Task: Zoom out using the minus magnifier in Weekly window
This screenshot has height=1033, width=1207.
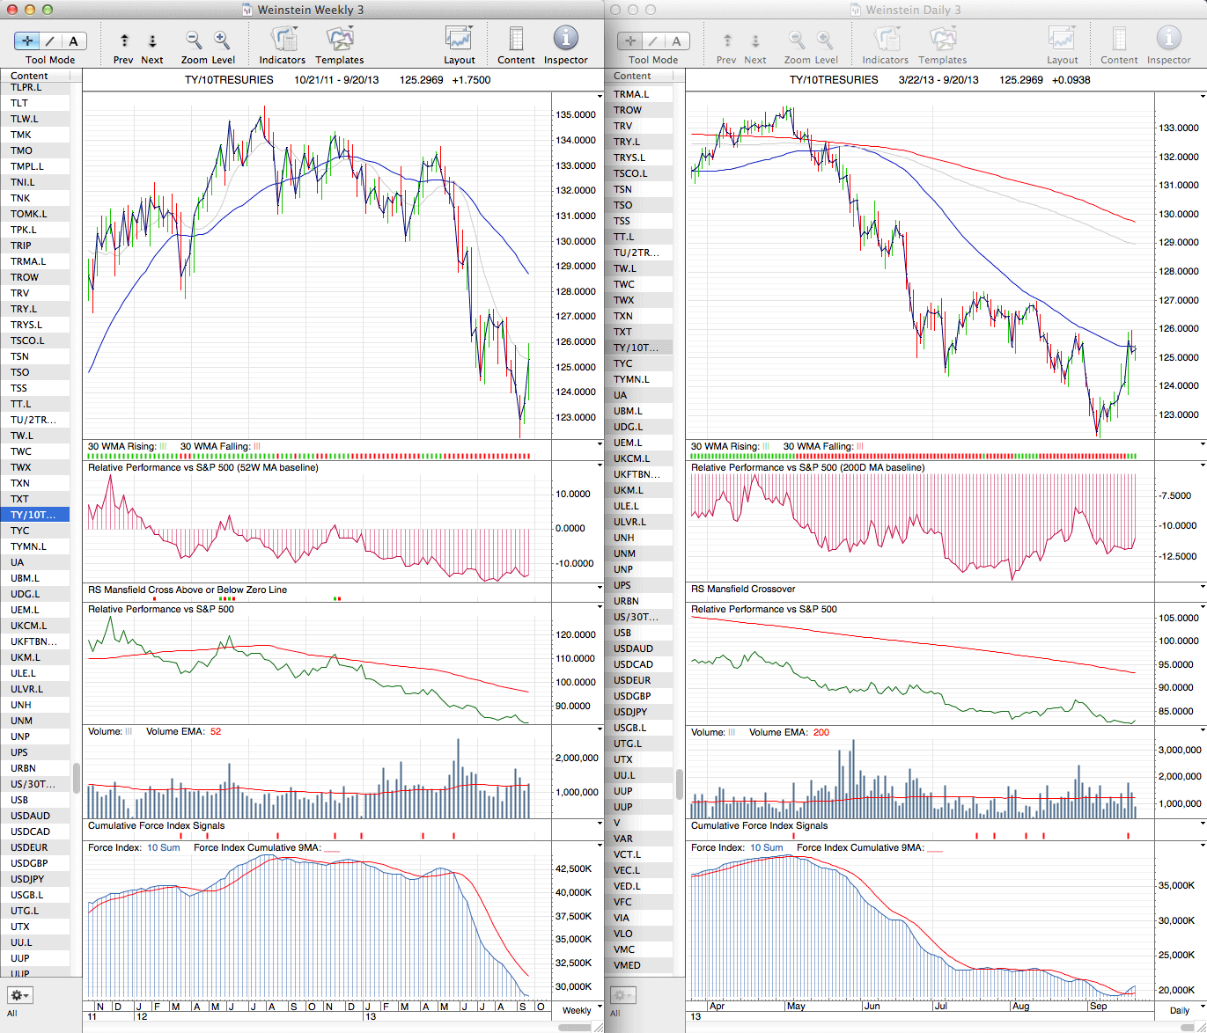Action: coord(194,40)
